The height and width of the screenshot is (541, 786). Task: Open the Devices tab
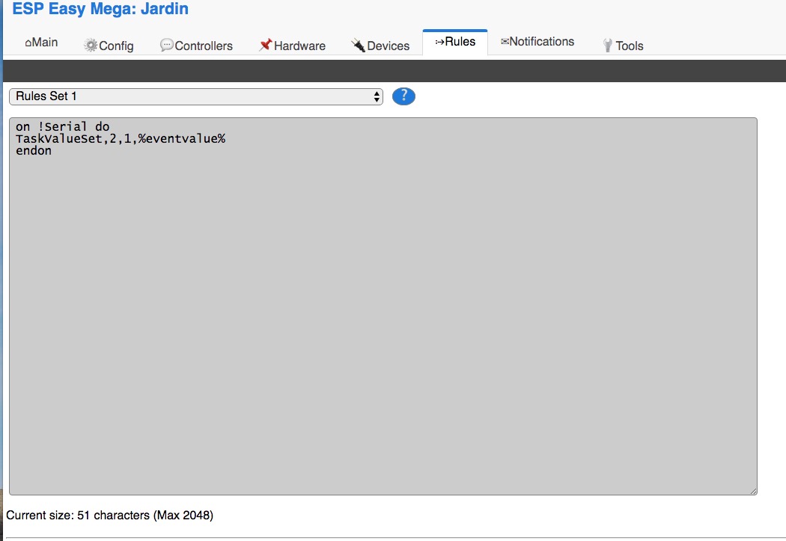pyautogui.click(x=380, y=46)
